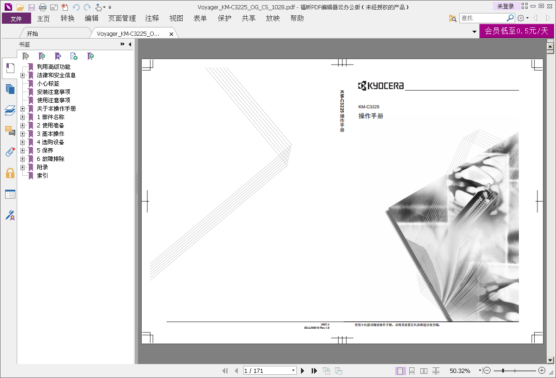
Task: Enable single page view mode
Action: [400, 371]
